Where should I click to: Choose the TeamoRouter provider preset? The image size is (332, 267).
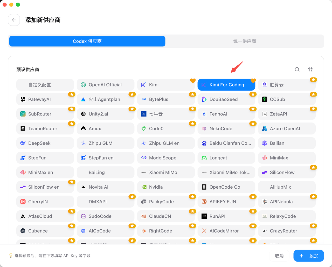[x=45, y=129]
